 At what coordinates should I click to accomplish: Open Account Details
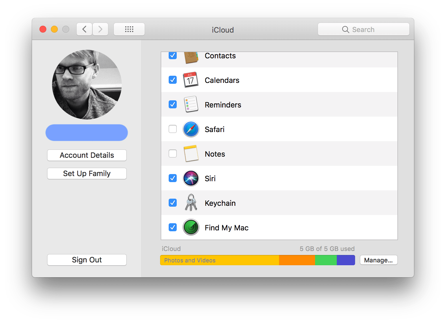[87, 155]
